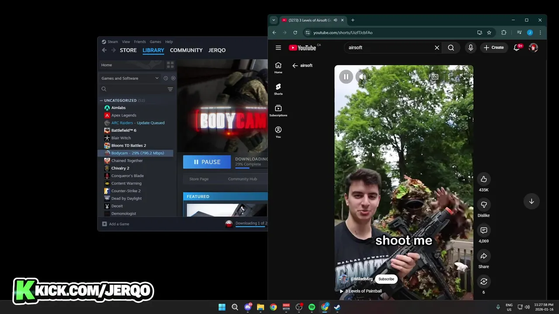Select Dead by Daylight in the library
The width and height of the screenshot is (559, 314).
(126, 198)
